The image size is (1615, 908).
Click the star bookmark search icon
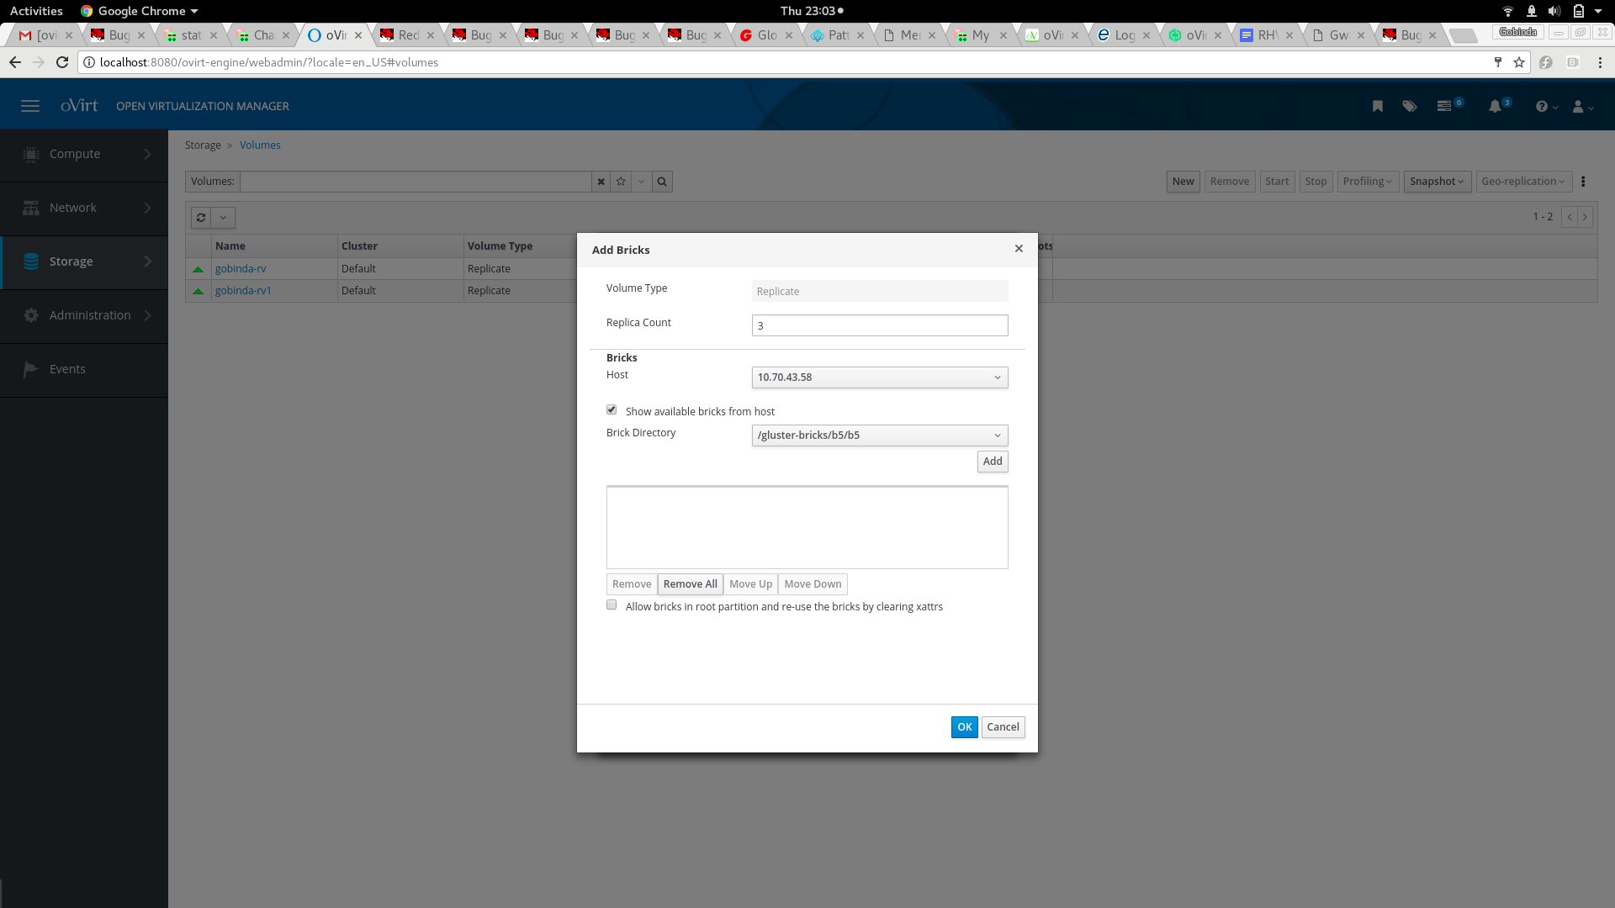pyautogui.click(x=621, y=182)
